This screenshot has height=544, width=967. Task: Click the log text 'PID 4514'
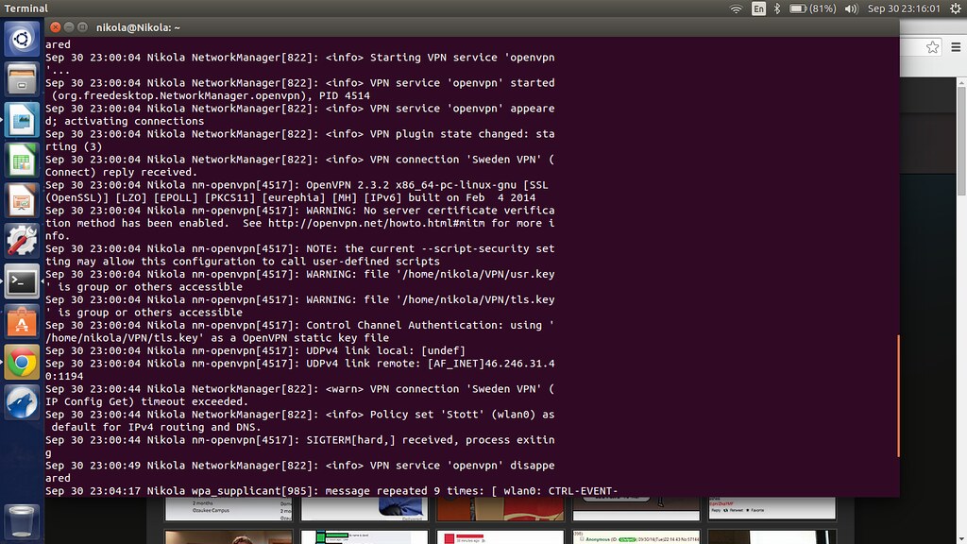tap(344, 95)
